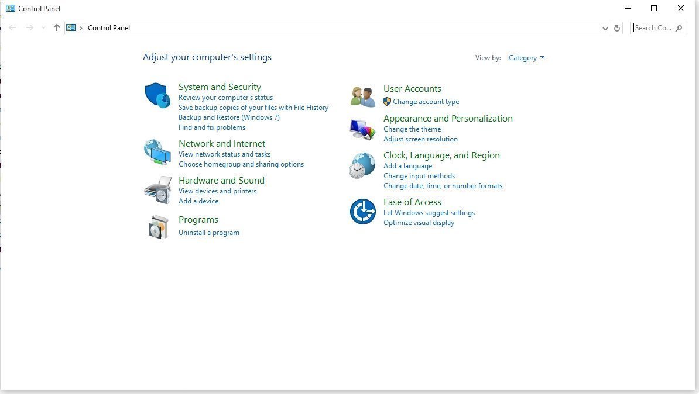This screenshot has width=699, height=394.
Task: Open Programs CD icon
Action: [157, 226]
